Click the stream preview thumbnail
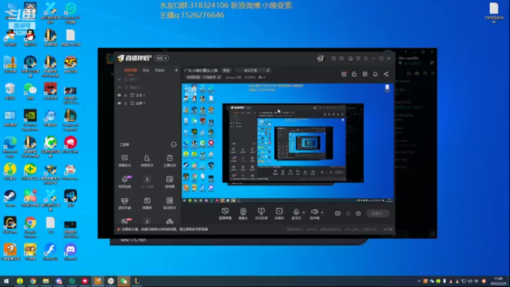Screen dimensions: 510x287 click(288, 143)
